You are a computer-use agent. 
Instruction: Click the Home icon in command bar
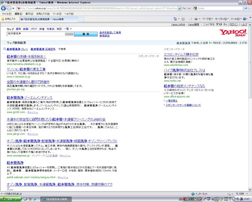pos(175,19)
